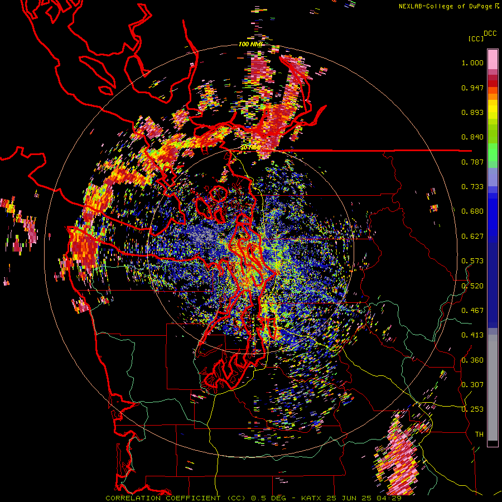Click the 0.467 scale value

[x=472, y=311]
